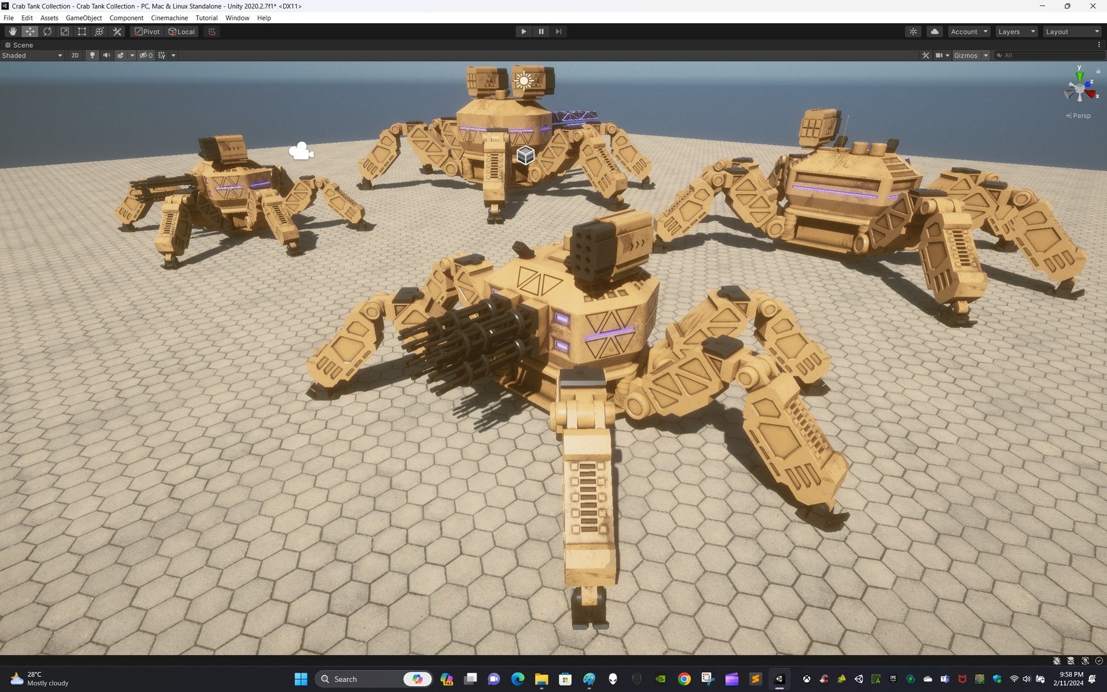Click the directional light sun gizmo
Image resolution: width=1107 pixels, height=692 pixels.
524,81
